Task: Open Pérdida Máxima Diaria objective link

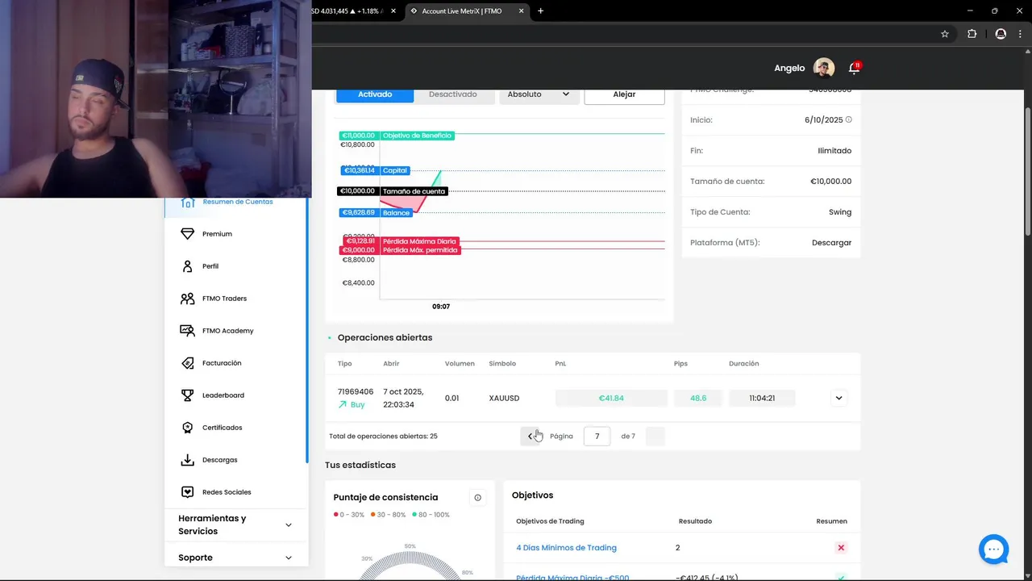Action: [x=572, y=578]
